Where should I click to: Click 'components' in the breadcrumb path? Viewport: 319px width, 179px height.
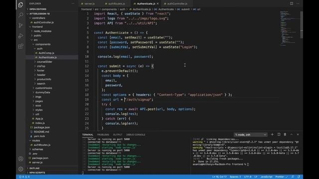coord(109,9)
